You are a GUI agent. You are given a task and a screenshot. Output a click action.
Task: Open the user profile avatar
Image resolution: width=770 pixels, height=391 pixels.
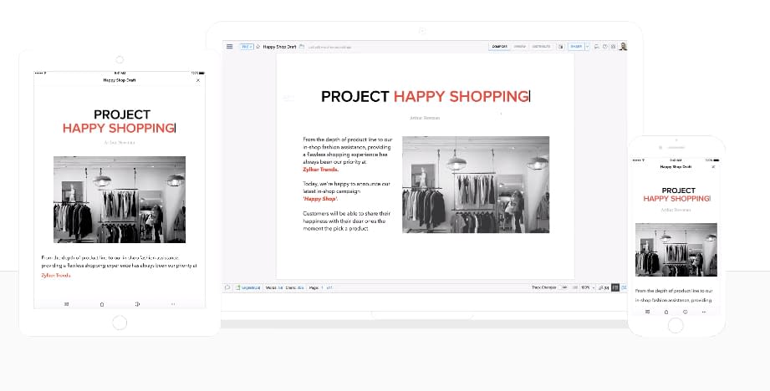pos(623,47)
